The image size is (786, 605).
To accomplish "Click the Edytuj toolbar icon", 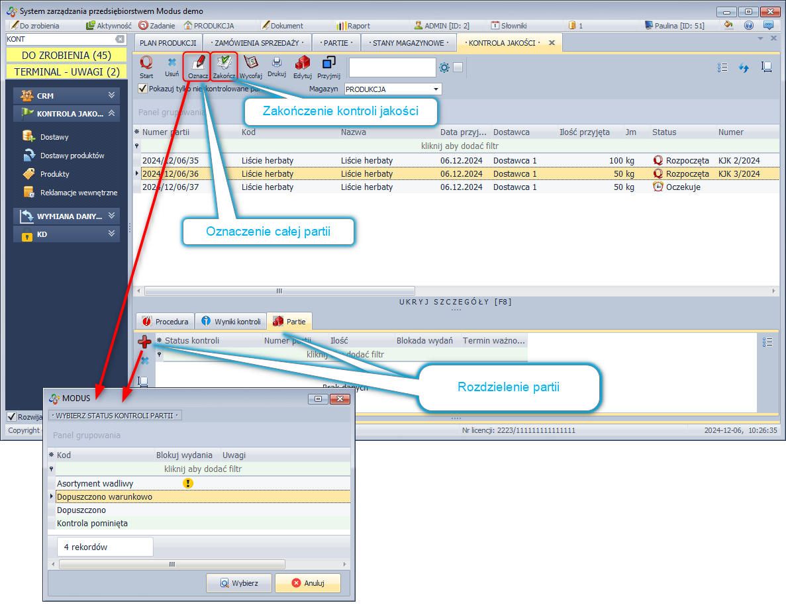I will pos(303,64).
